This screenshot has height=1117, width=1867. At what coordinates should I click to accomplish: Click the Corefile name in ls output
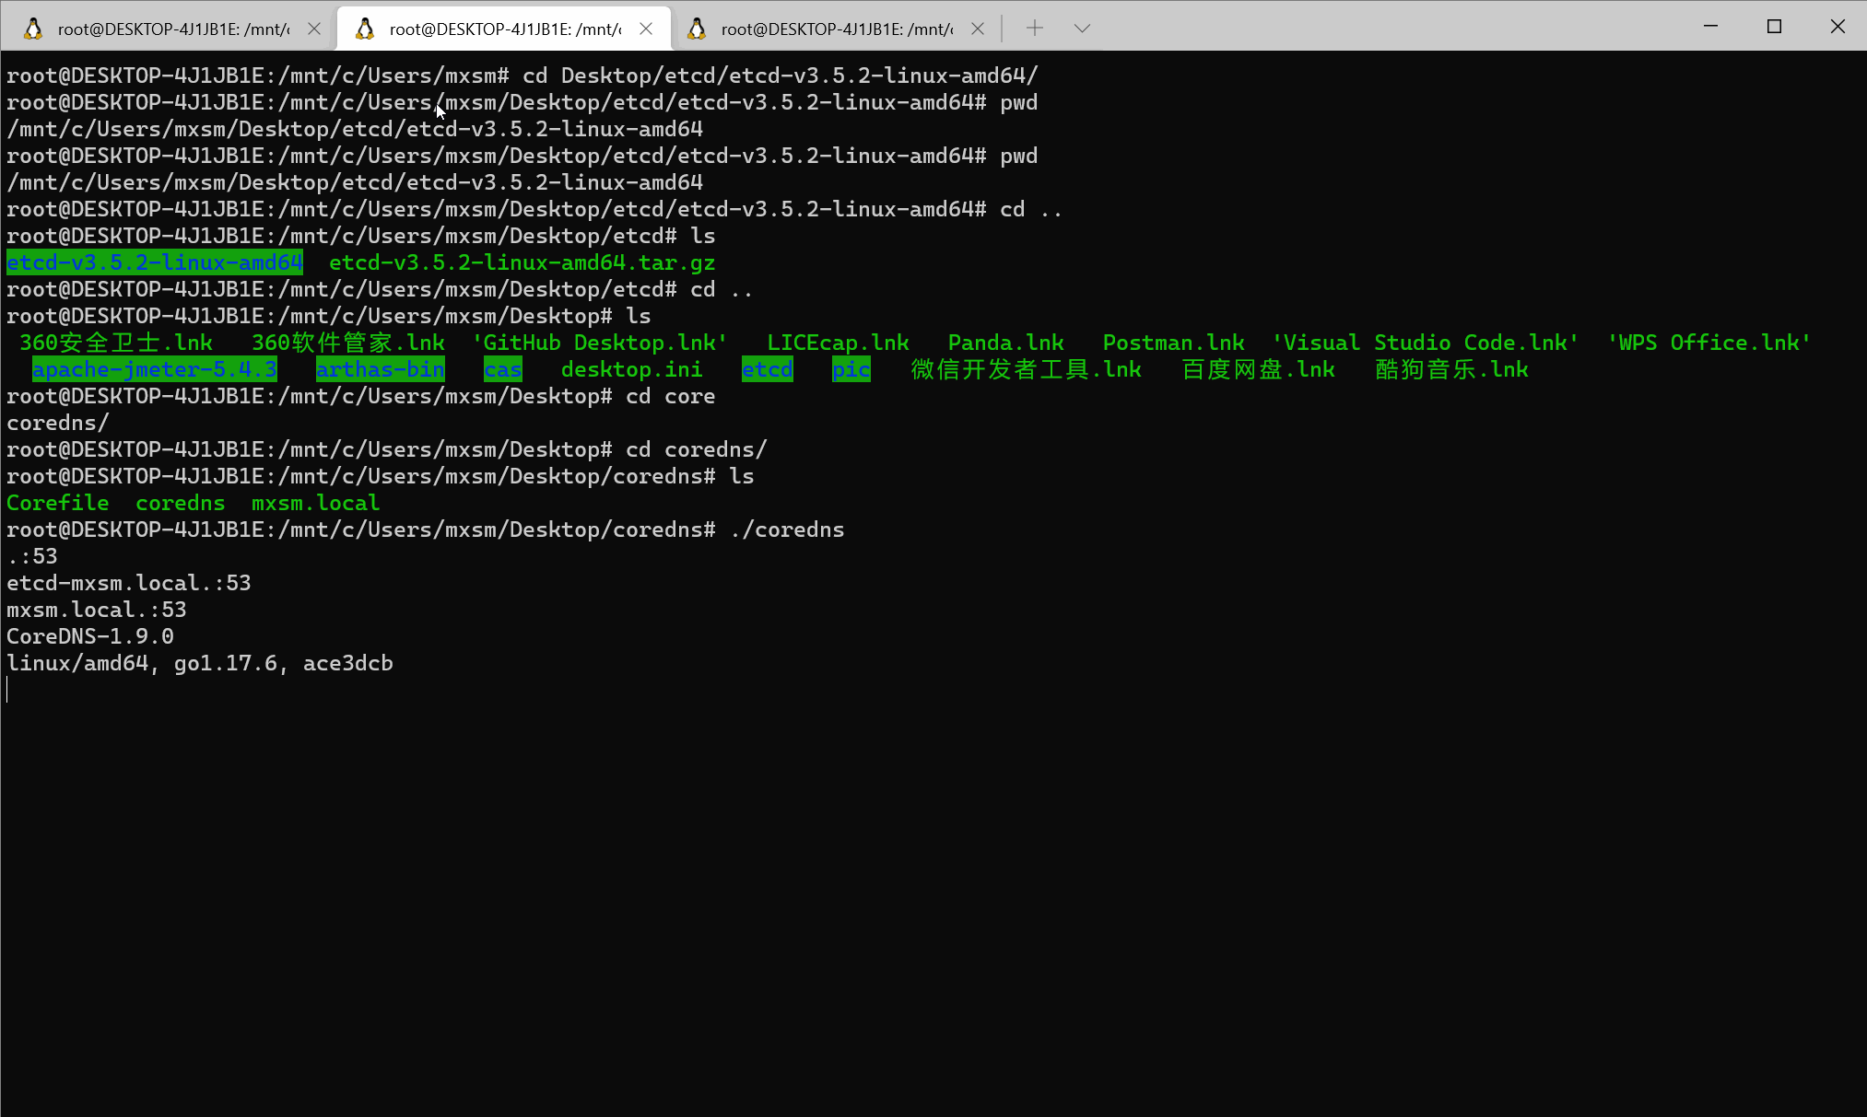click(x=57, y=503)
